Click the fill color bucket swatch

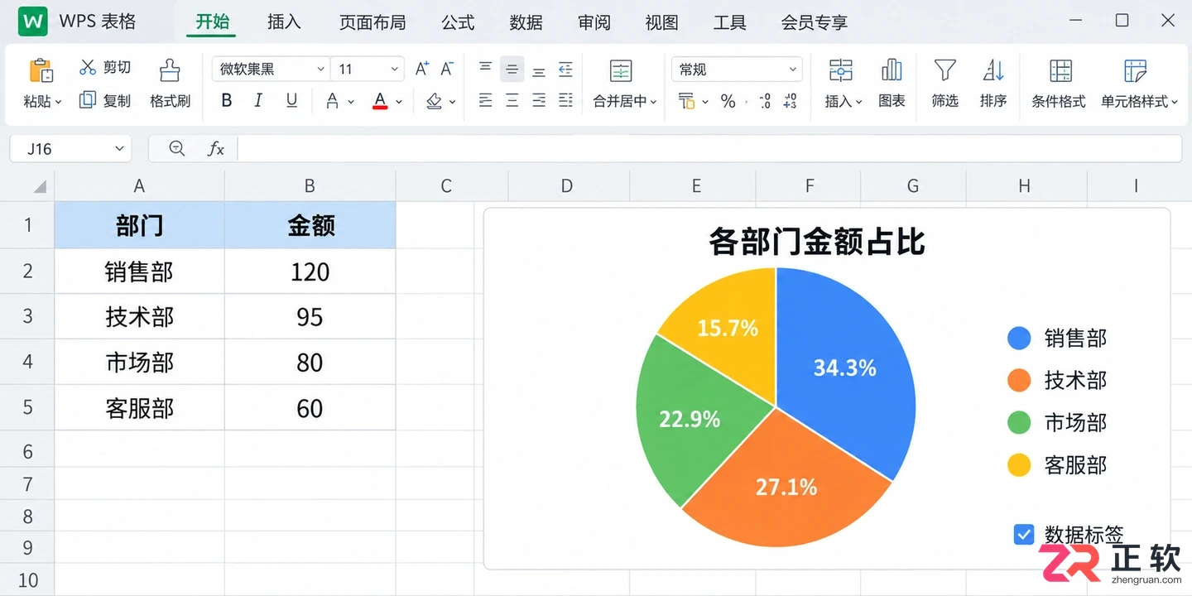tap(434, 101)
